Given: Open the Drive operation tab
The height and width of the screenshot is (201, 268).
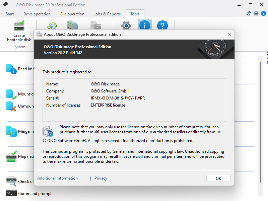Looking at the screenshot, I should (x=37, y=14).
